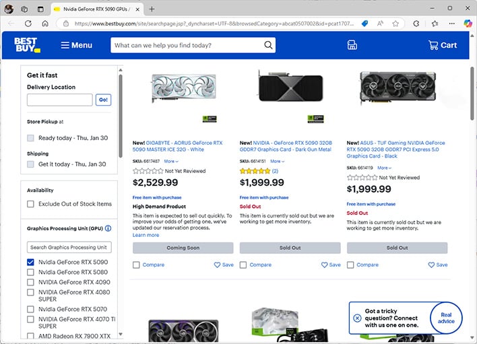Click the Real advice button
This screenshot has width=477, height=344.
[x=446, y=318]
